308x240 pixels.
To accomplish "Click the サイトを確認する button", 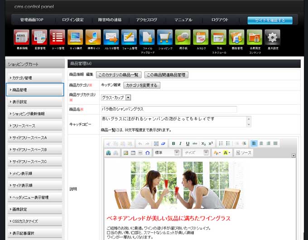I will (269, 20).
